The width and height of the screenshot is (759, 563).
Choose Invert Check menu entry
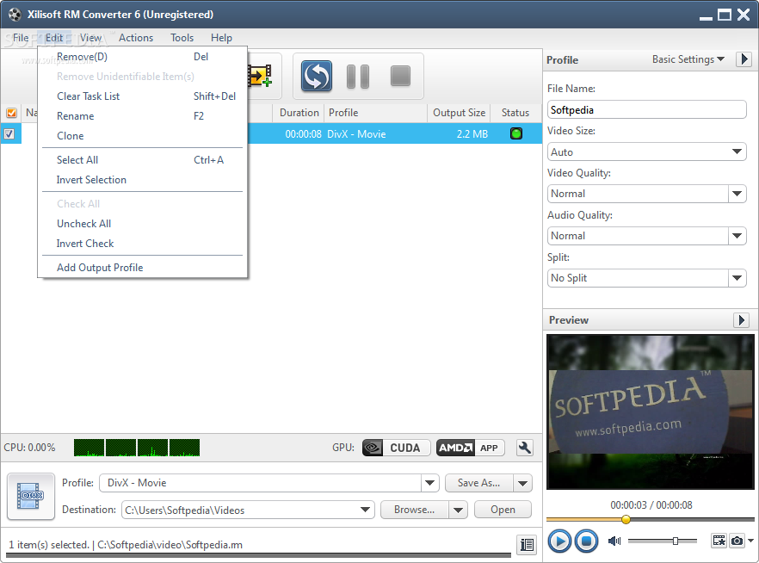[x=142, y=244]
